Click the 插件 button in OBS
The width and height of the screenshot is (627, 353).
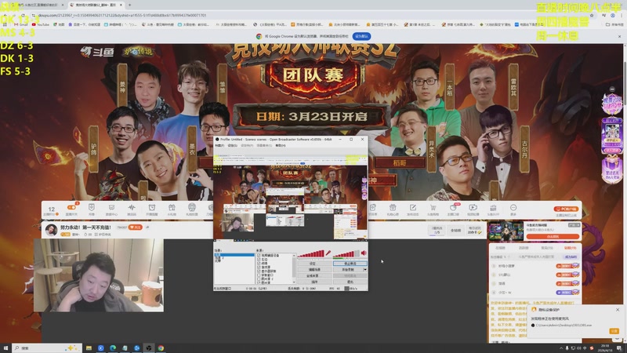[315, 282]
